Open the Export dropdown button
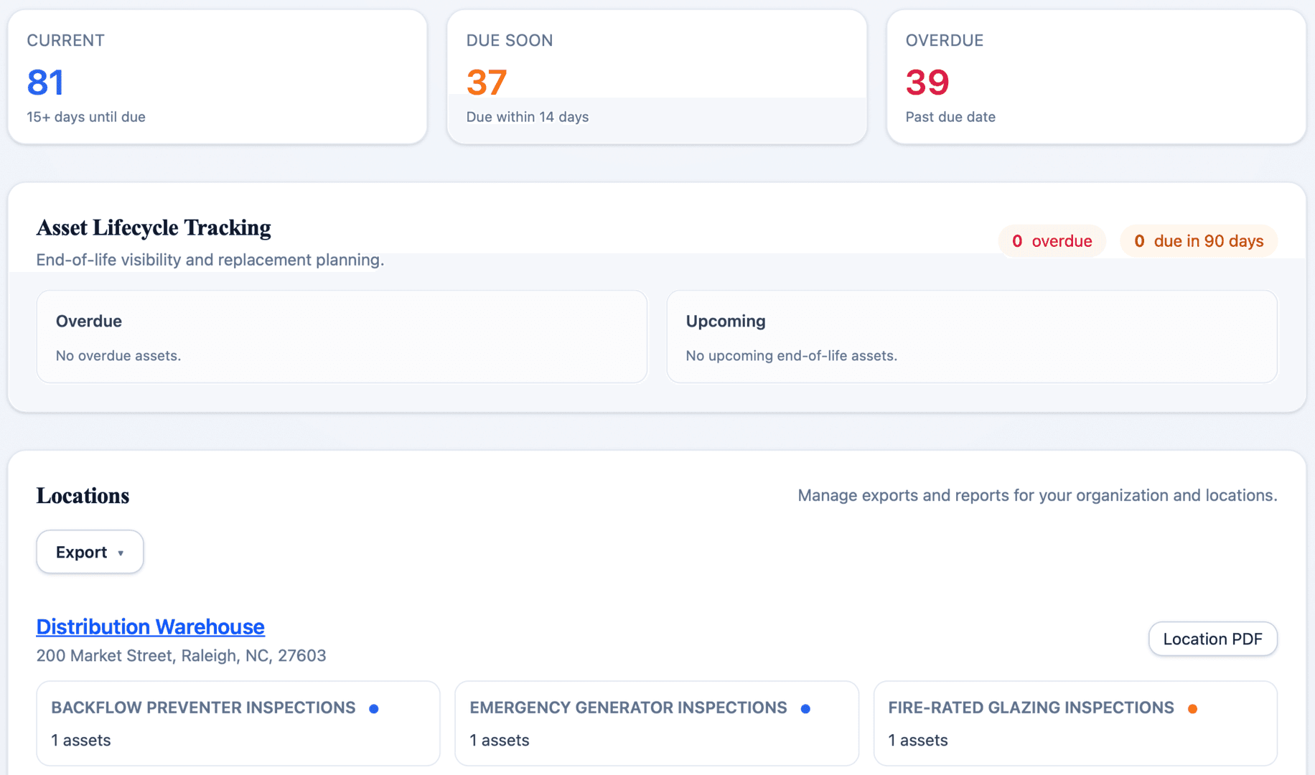This screenshot has width=1315, height=775. click(x=90, y=552)
